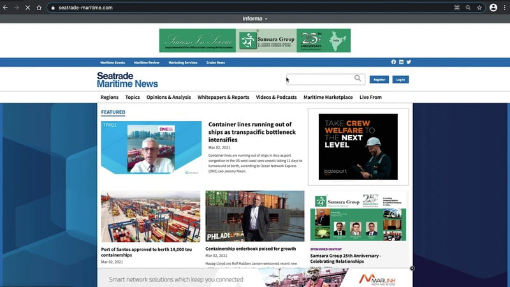Viewport: 510px width, 287px height.
Task: Open Maritime Events link
Action: (x=113, y=63)
